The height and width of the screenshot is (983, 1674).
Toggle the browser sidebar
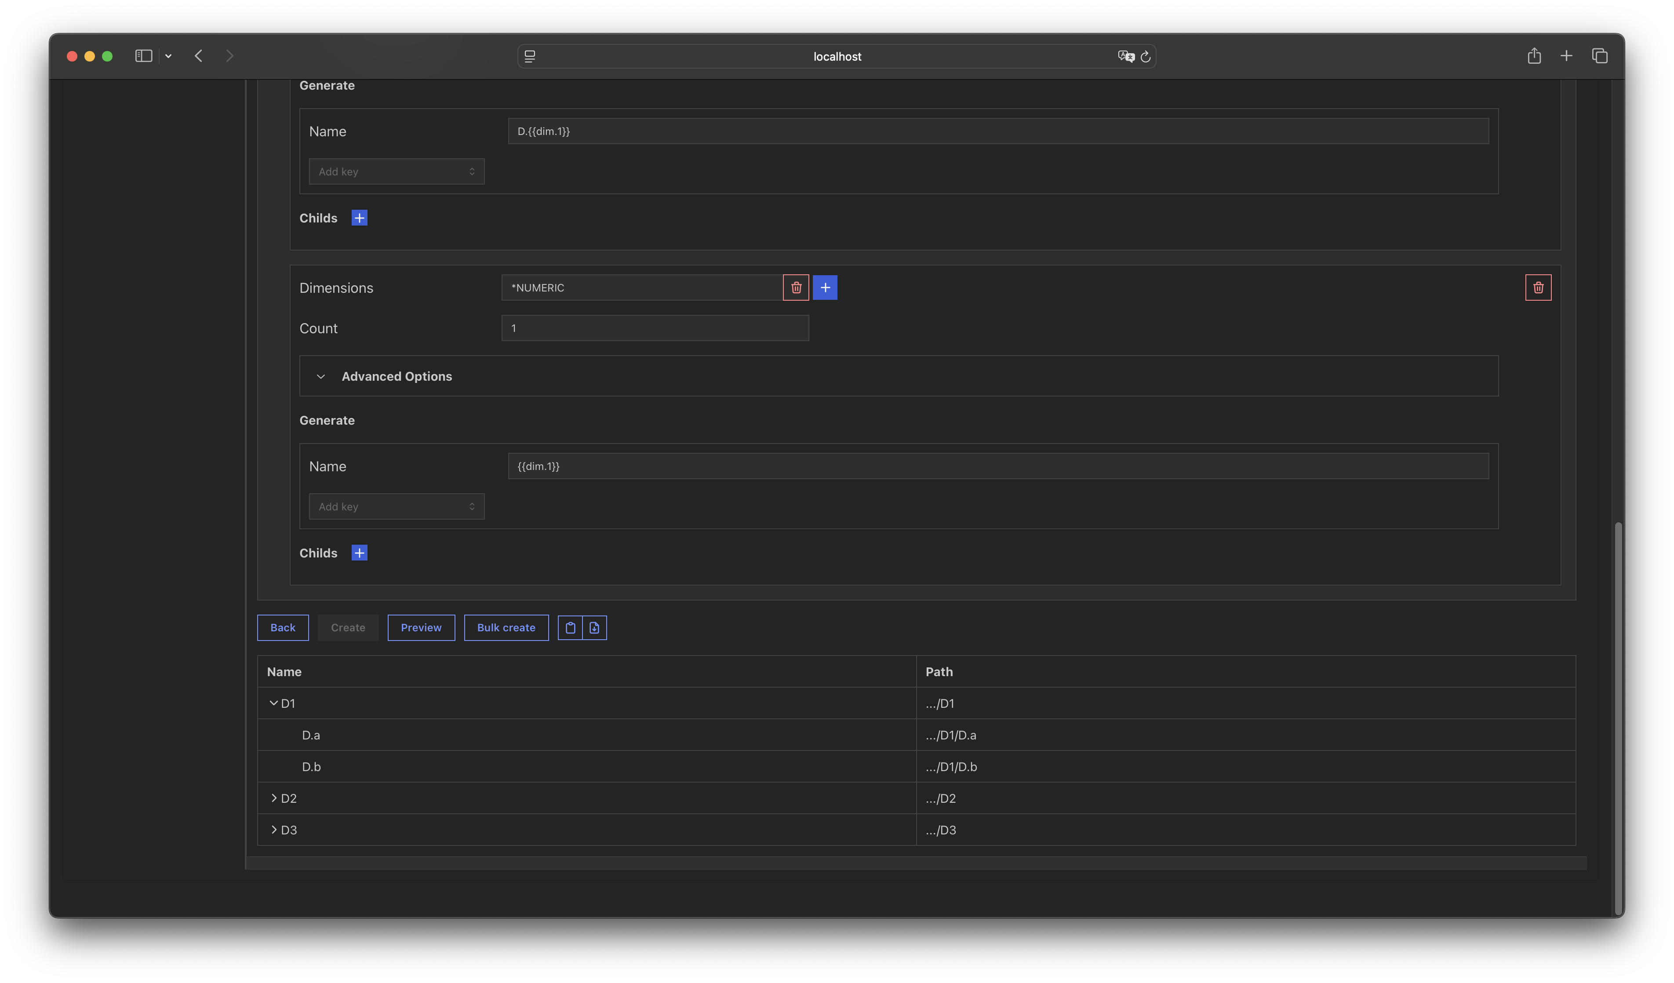click(x=143, y=56)
